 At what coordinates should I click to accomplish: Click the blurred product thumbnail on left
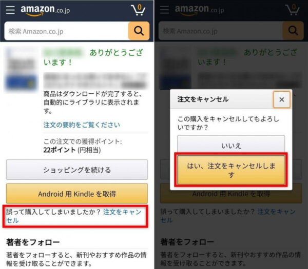21,70
